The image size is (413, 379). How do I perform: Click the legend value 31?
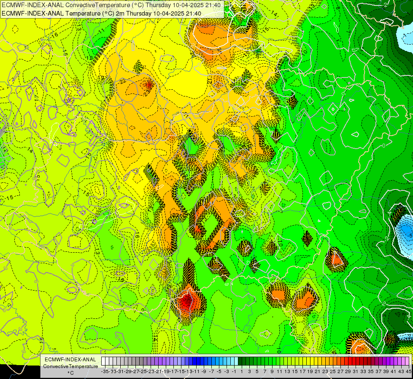[x=356, y=372]
